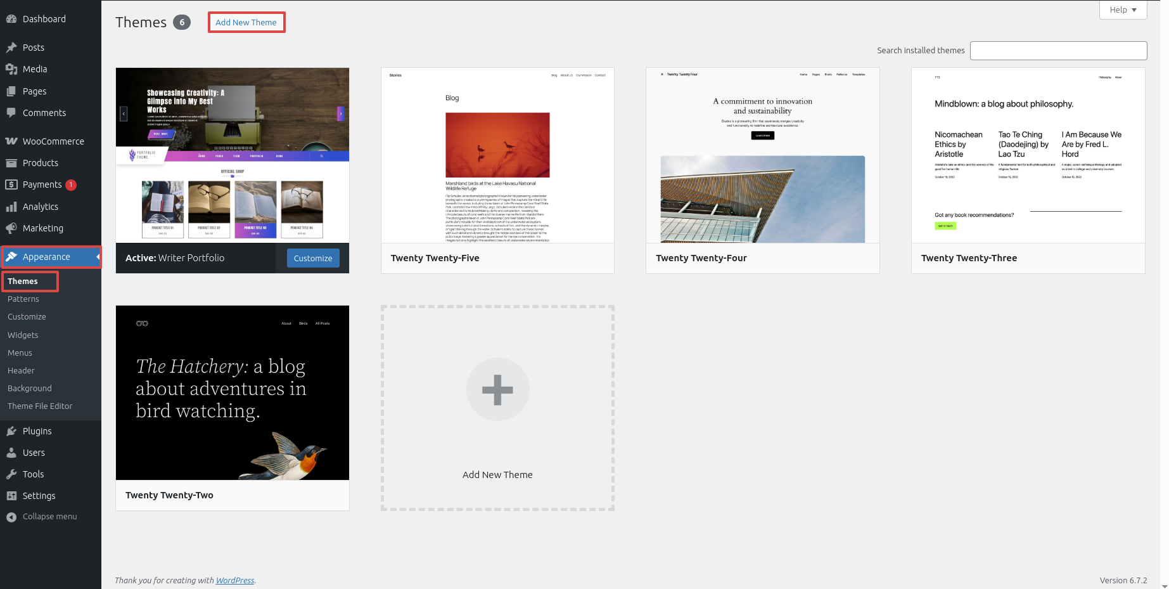Follow the WordPress footer link
1169x589 pixels.
pos(235,580)
